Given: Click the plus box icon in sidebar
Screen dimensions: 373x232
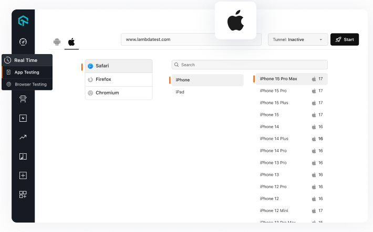Looking at the screenshot, I should [x=23, y=175].
